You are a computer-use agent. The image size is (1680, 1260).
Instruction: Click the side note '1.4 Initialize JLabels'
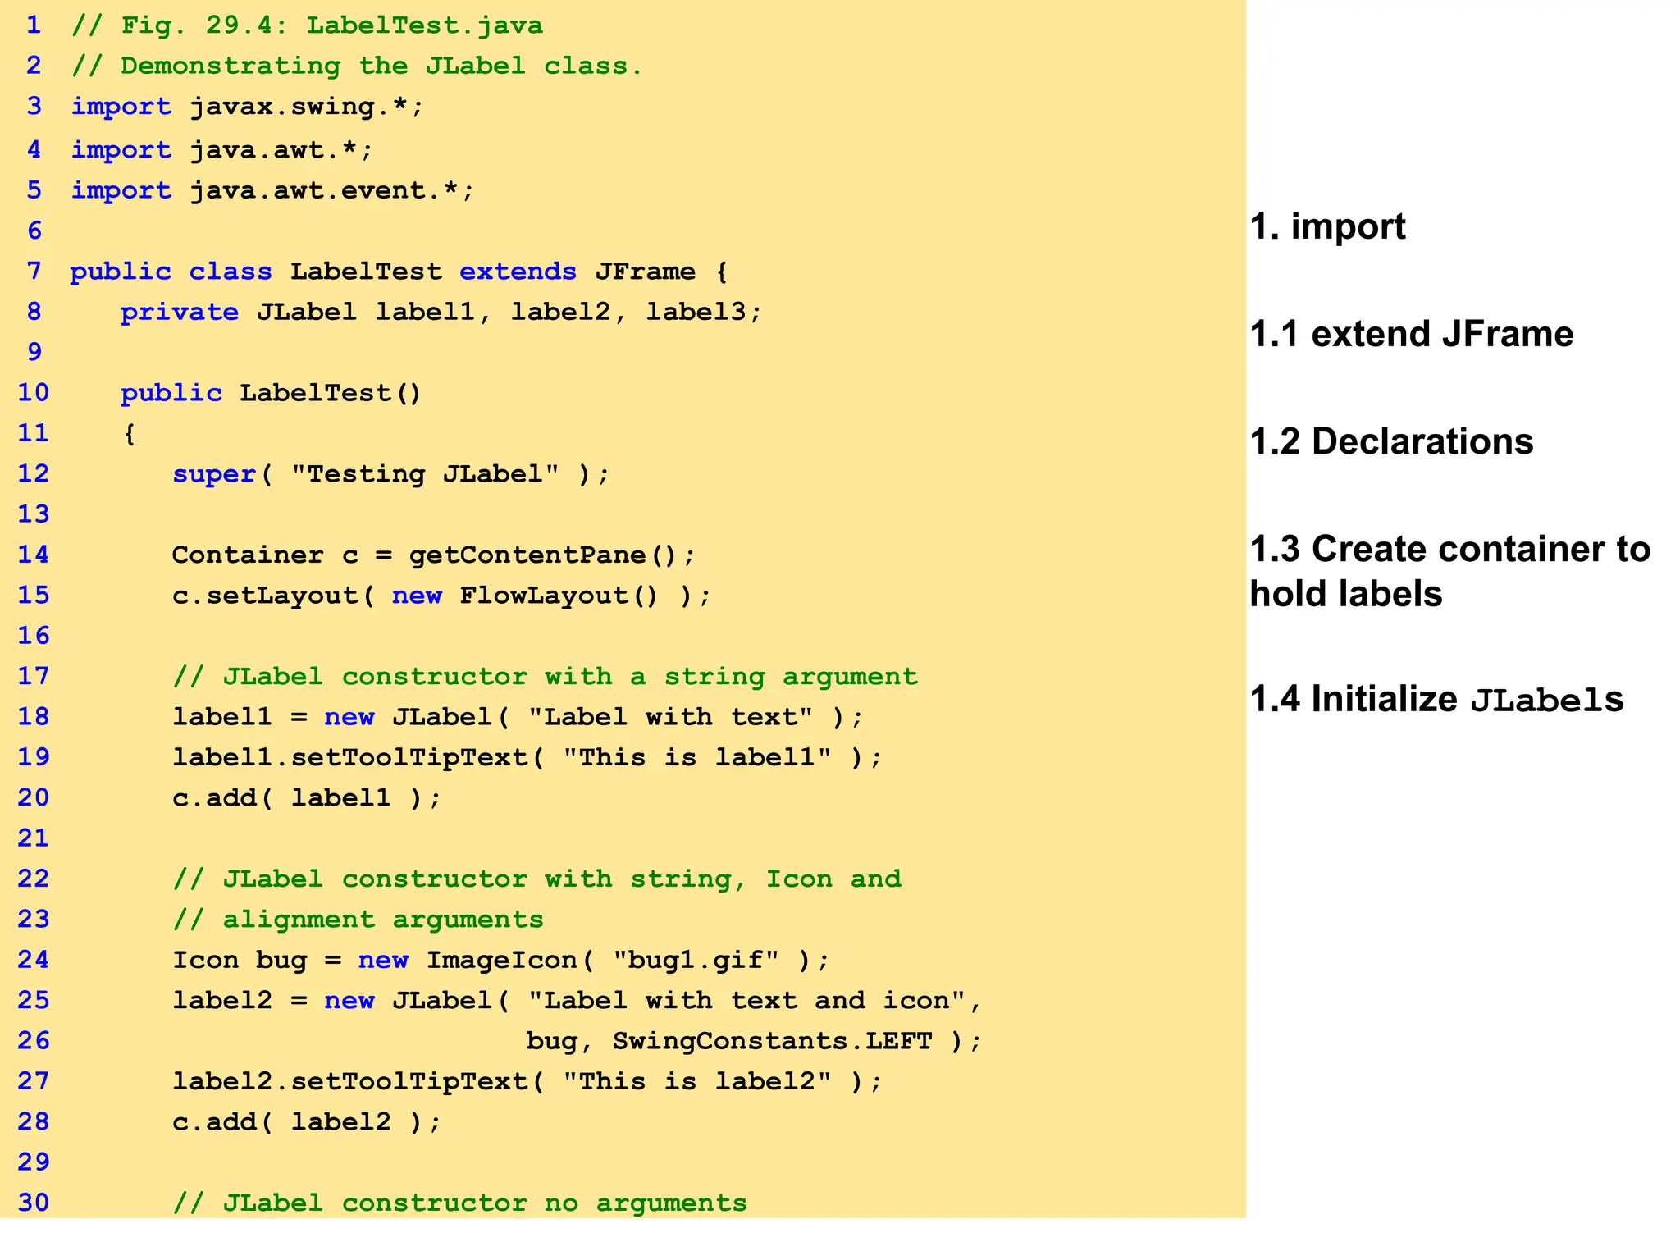pyautogui.click(x=1436, y=700)
